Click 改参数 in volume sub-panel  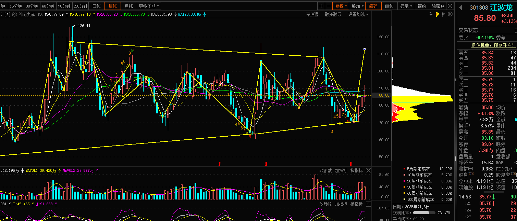[x=325, y=170]
